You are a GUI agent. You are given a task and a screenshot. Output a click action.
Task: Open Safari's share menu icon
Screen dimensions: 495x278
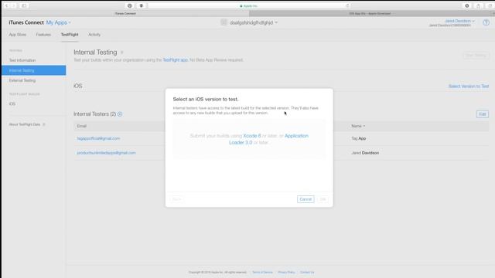click(478, 5)
